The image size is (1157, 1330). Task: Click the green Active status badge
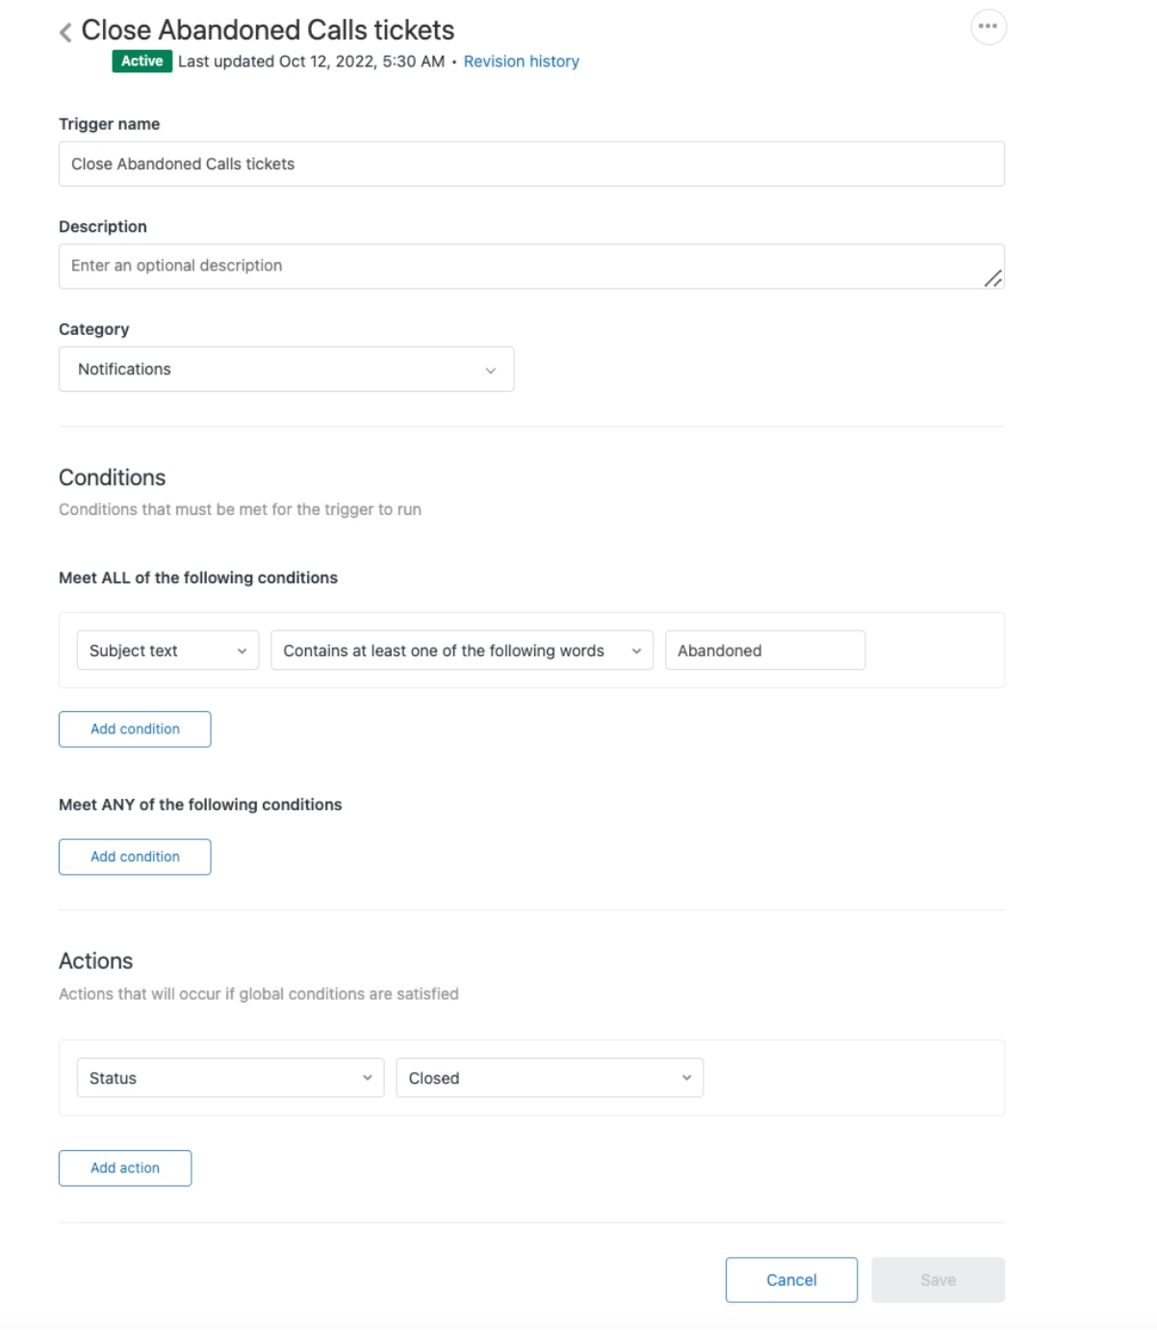click(x=141, y=61)
